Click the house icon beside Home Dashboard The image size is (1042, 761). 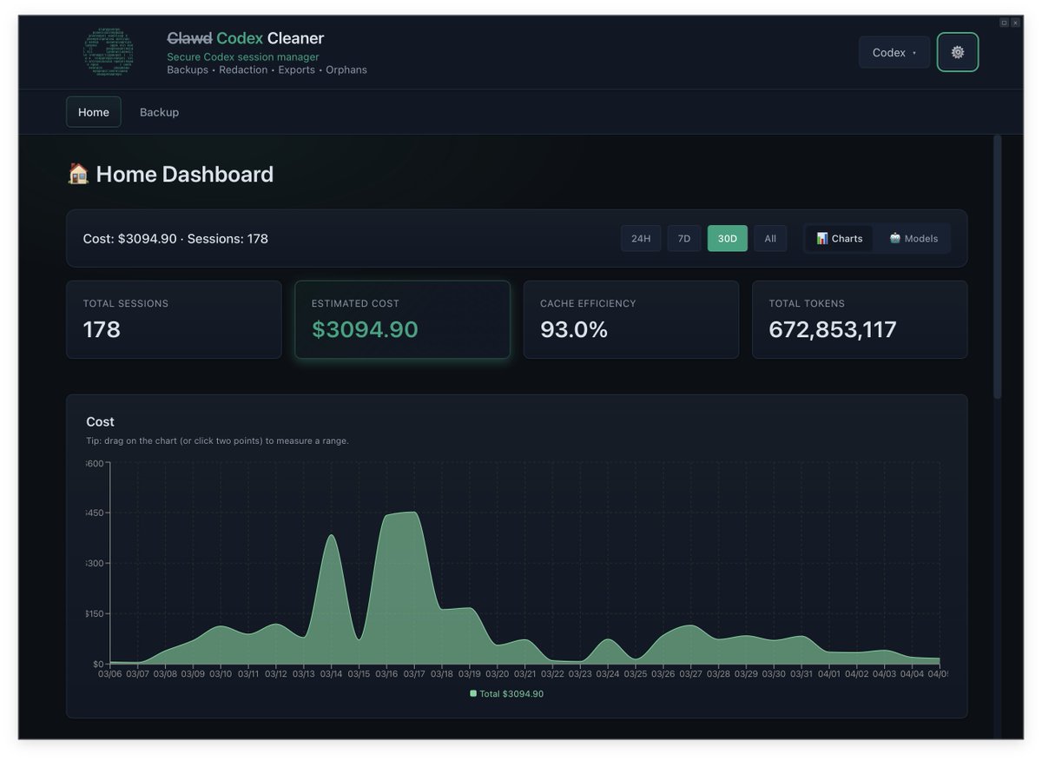tap(78, 174)
